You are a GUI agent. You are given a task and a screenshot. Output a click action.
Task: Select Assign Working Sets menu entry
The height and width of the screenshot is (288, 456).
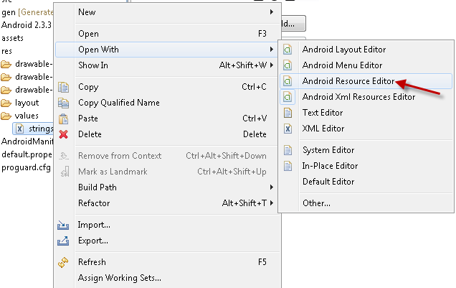point(119,278)
